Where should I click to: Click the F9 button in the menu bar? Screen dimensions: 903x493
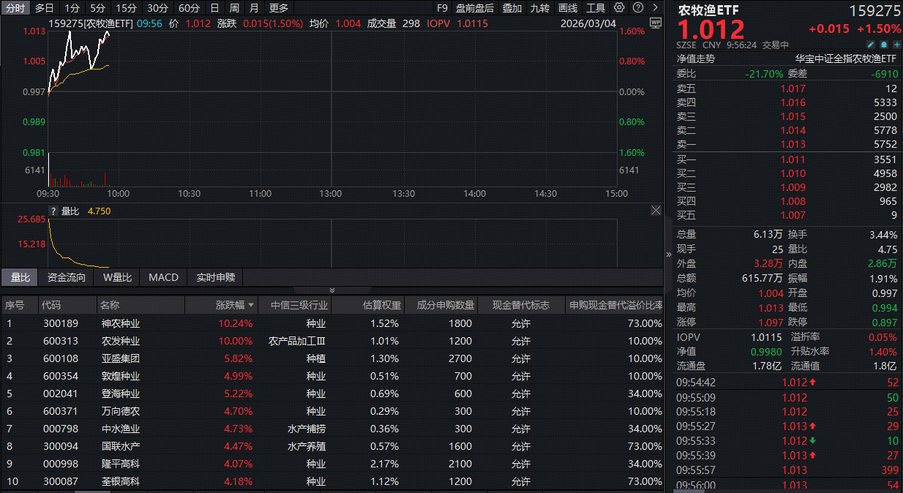point(444,7)
